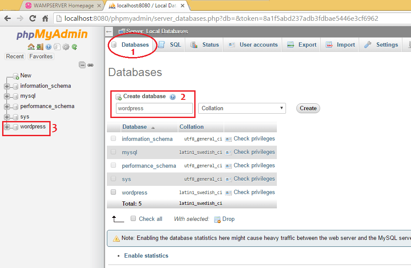Expand the sys tree node
The image size is (411, 268).
point(7,117)
